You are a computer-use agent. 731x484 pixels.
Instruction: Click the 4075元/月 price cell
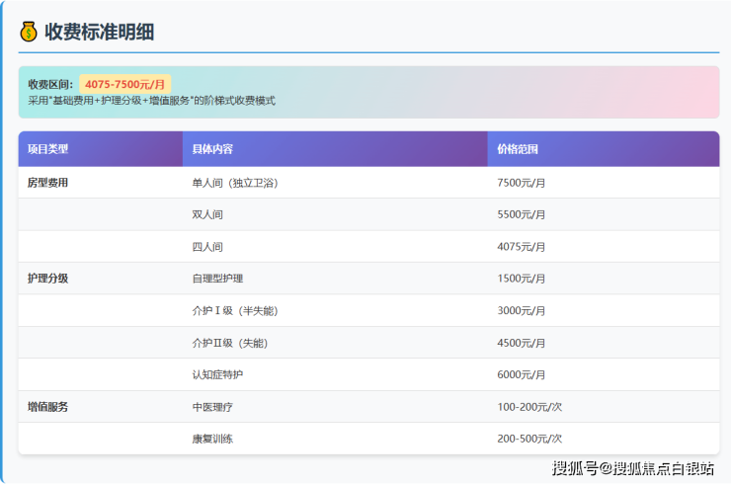(522, 247)
